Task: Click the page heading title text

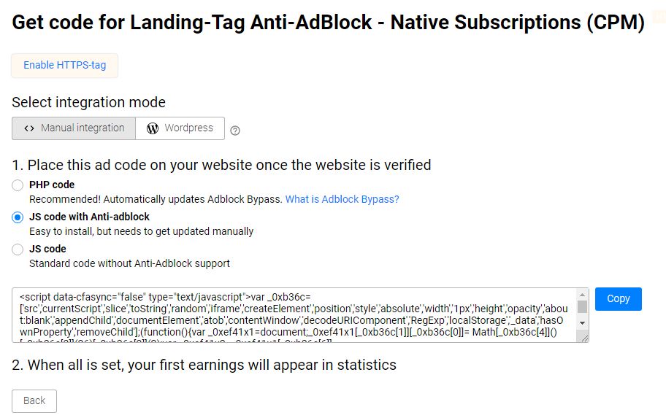Action: 329,23
